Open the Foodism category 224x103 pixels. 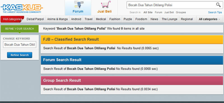pyautogui.click(x=141, y=19)
